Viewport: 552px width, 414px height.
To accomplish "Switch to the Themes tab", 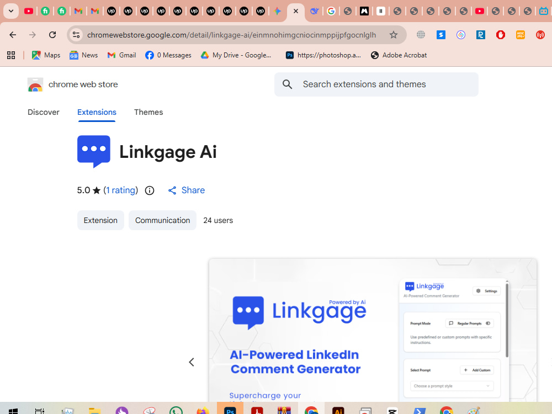I will [x=148, y=112].
